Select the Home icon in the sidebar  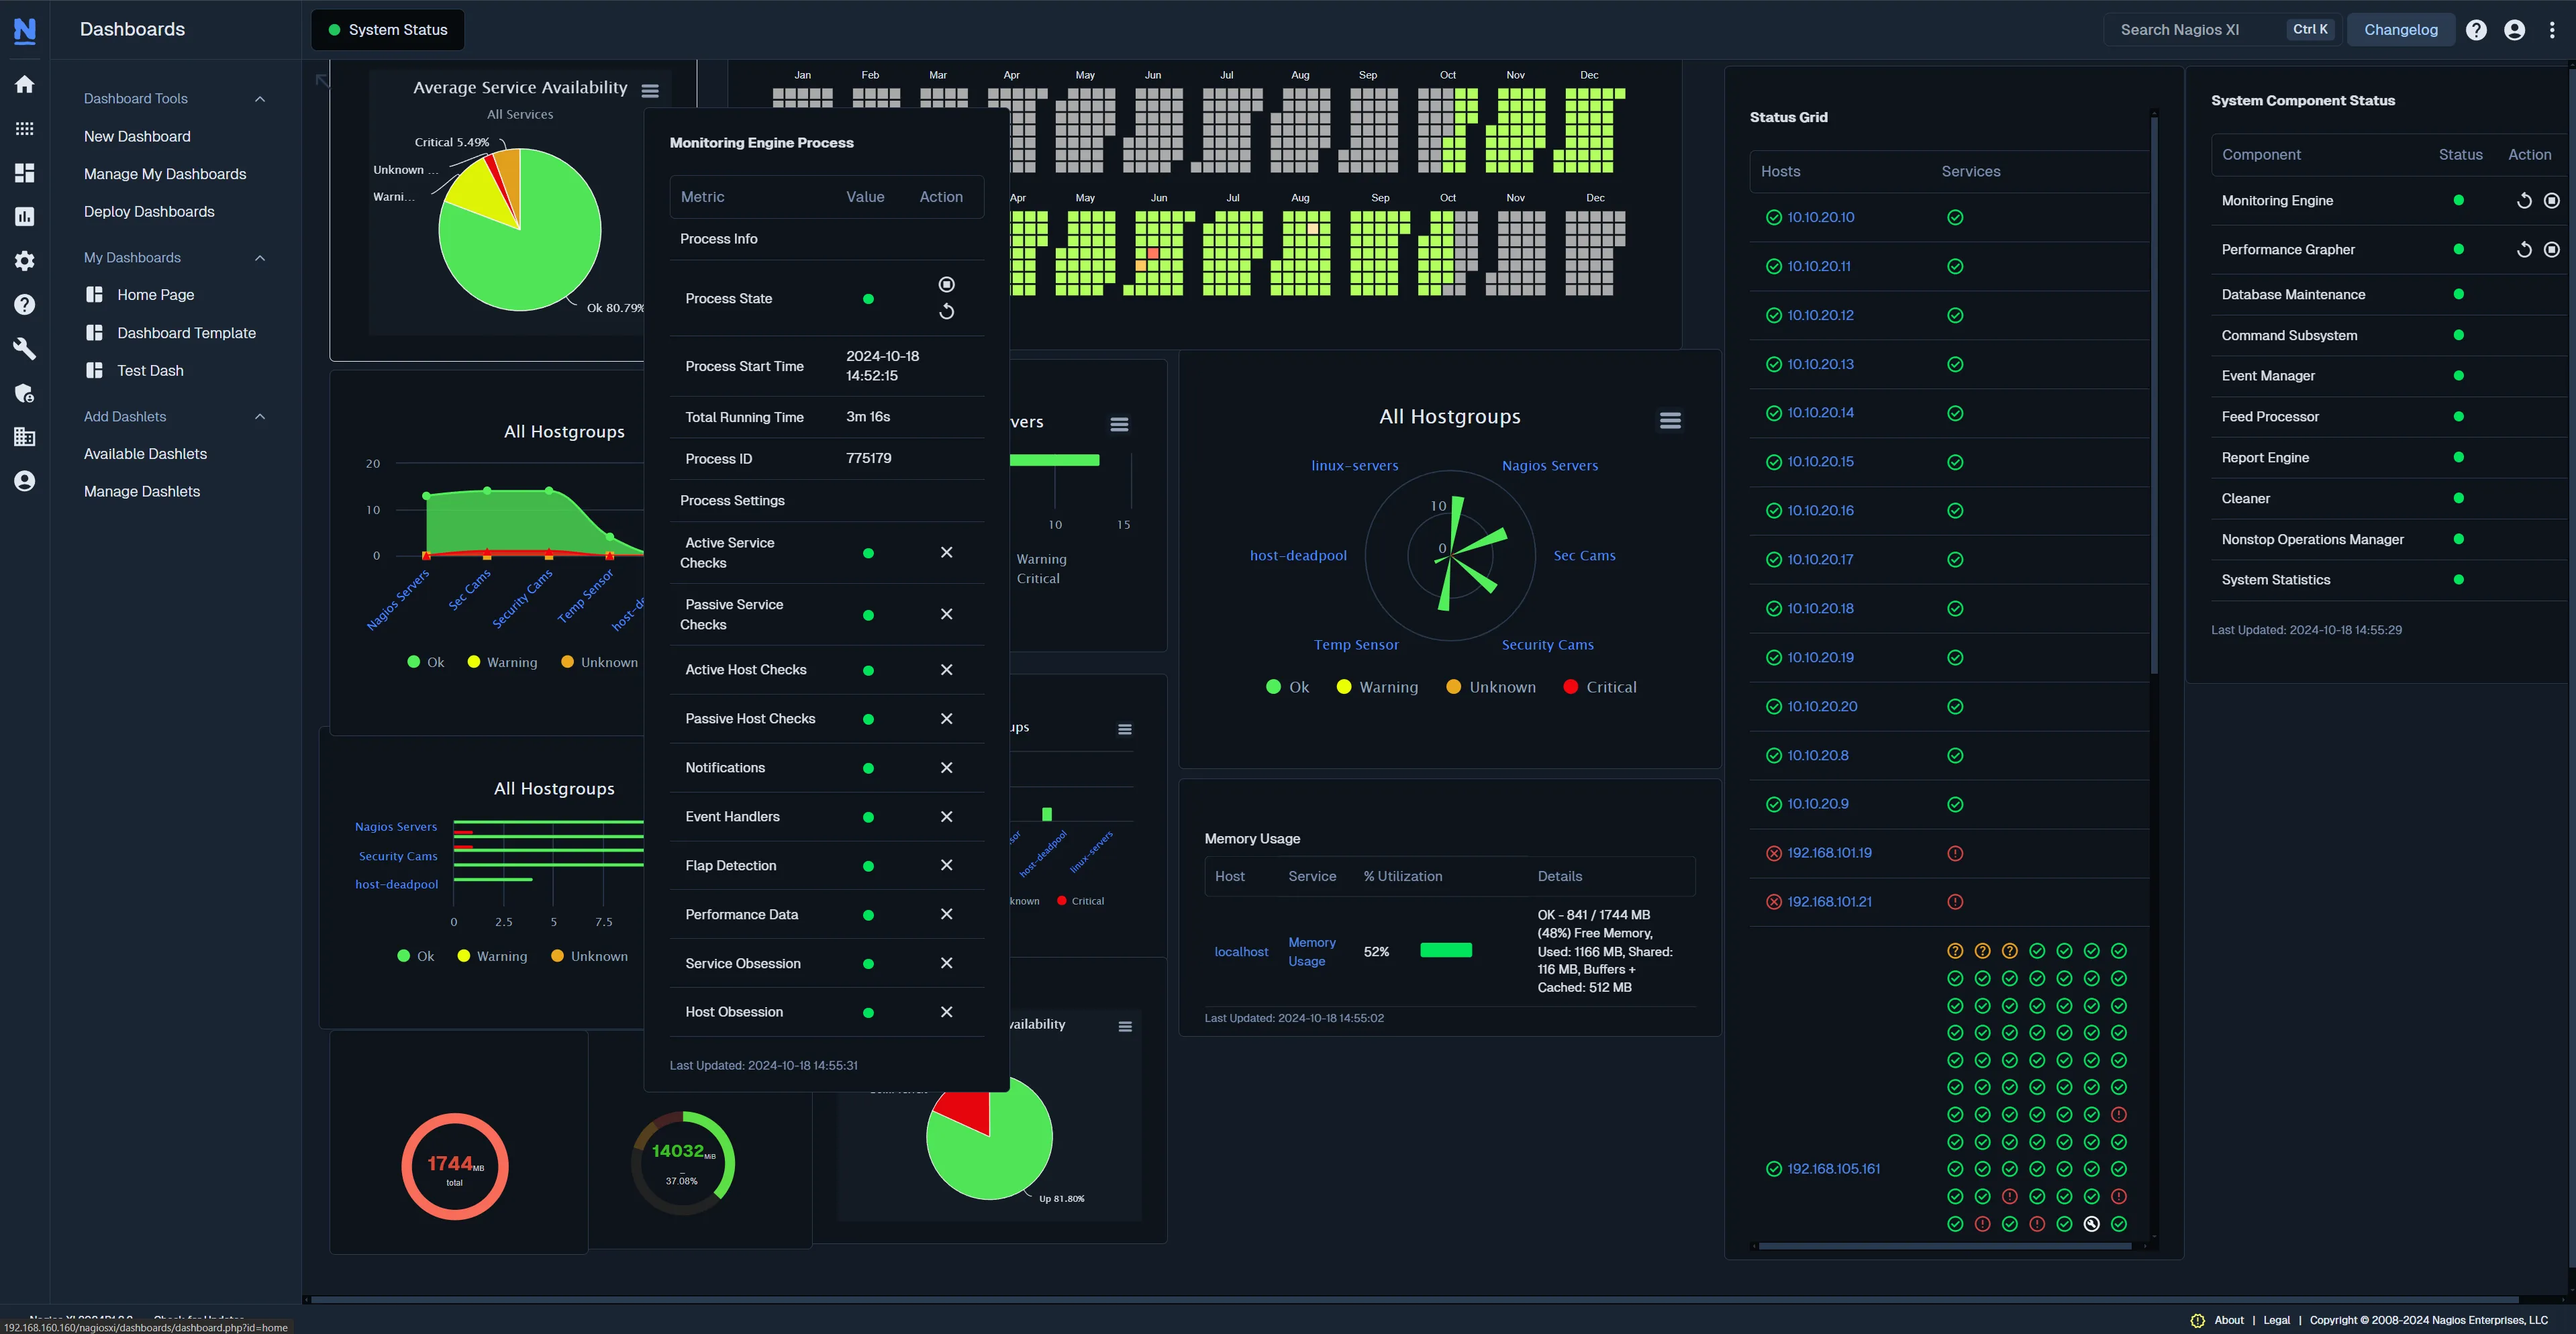(24, 84)
